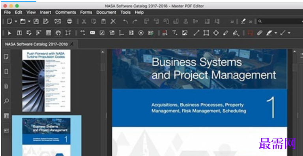Image resolution: width=303 pixels, height=156 pixels.
Task: Expand the highlighter tool dropdown arrow
Action: coord(276,33)
